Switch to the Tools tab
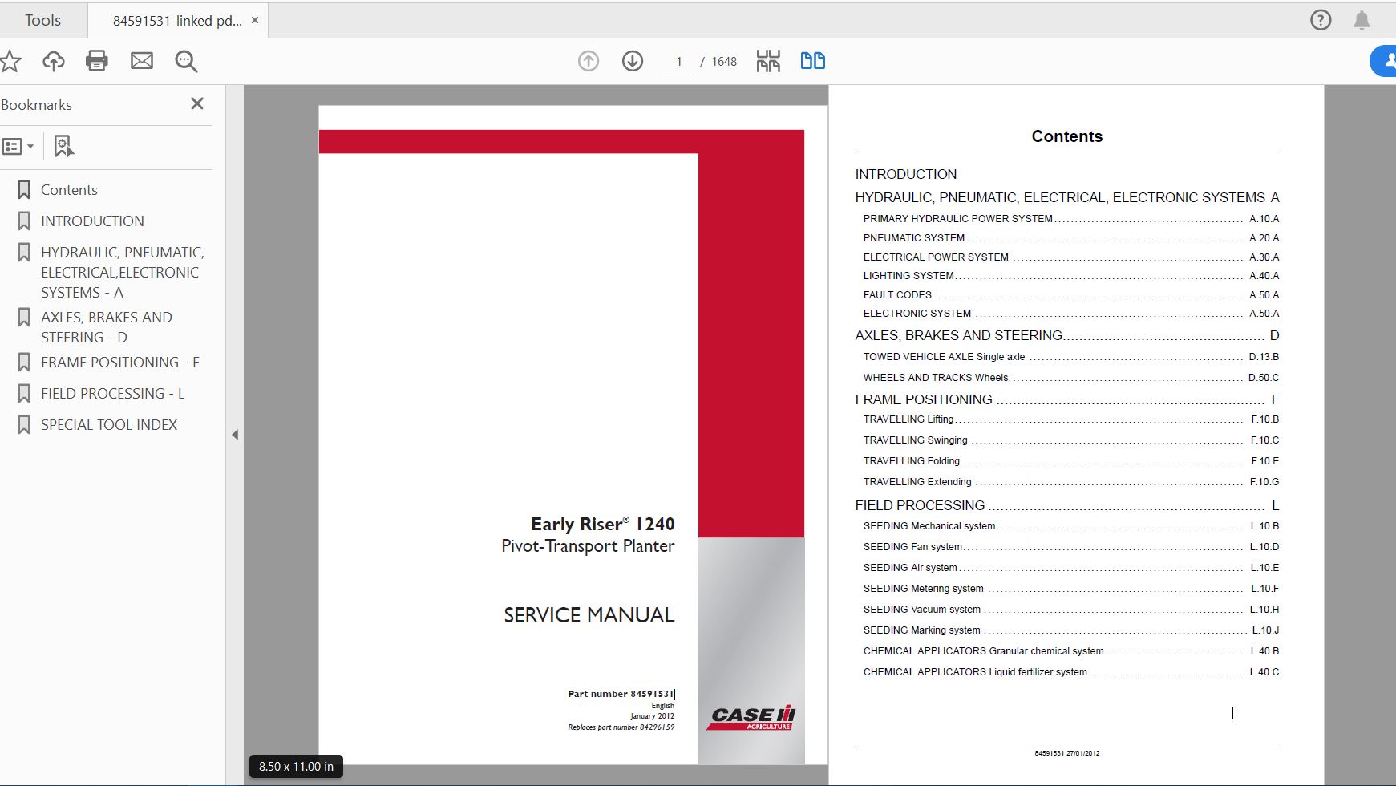This screenshot has width=1396, height=786. 44,20
